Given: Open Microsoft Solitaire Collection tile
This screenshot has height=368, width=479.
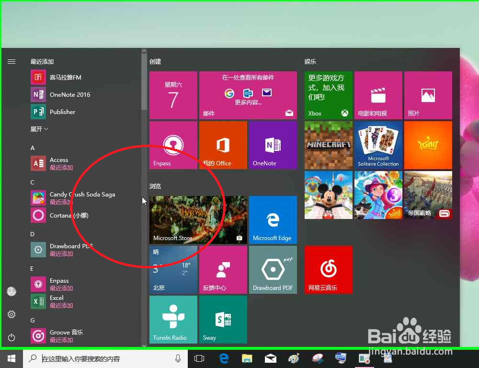Looking at the screenshot, I should point(378,145).
